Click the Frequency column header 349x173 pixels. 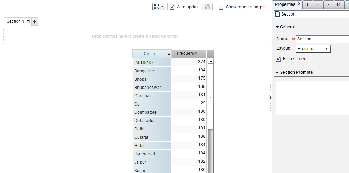click(187, 54)
